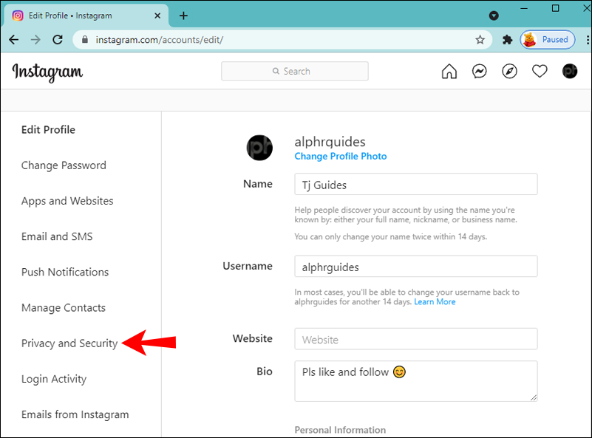Screen dimensions: 592x438
Task: Minimize the Chrome window
Action: point(524,8)
